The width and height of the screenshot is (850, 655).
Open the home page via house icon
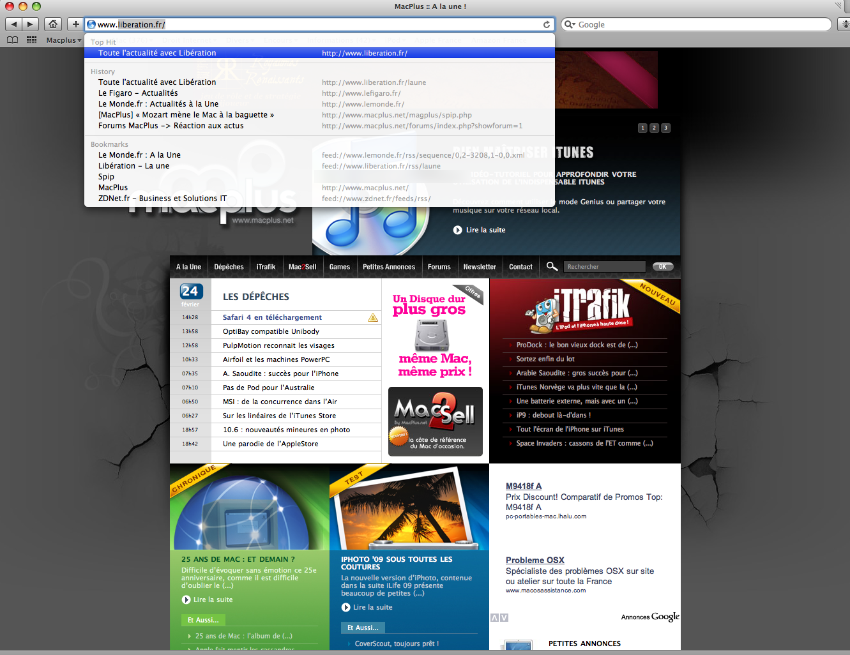coord(53,24)
